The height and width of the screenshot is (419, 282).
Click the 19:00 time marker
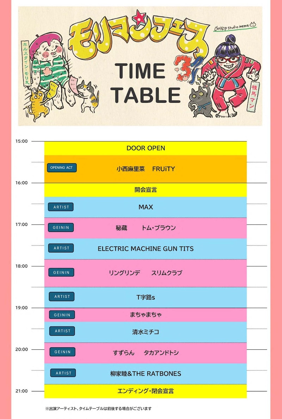point(22,307)
